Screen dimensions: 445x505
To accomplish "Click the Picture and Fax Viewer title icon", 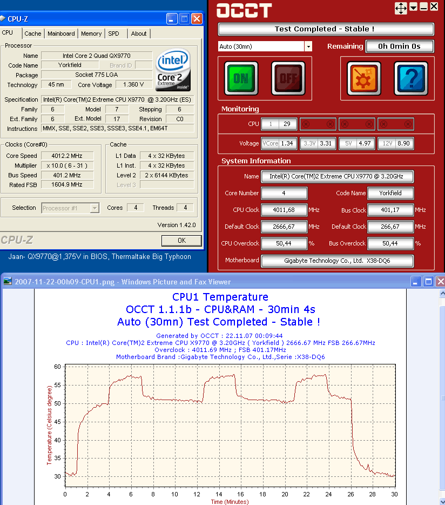I will pos(8,282).
